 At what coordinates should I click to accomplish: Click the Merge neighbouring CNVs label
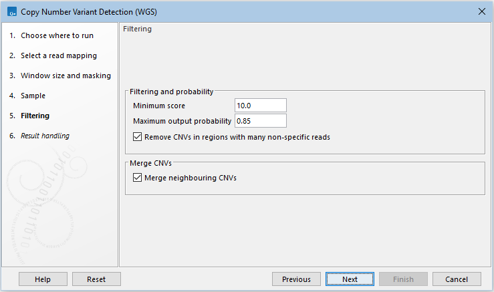tap(190, 178)
